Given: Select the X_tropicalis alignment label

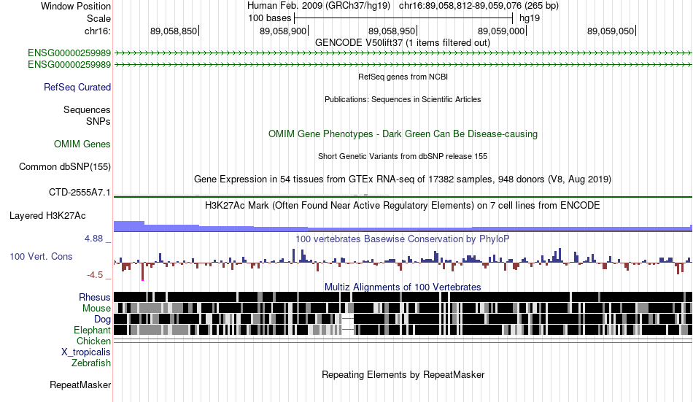Looking at the screenshot, I should click(86, 352).
